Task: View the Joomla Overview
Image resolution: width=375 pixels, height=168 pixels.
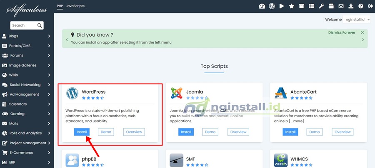Action: [238, 132]
